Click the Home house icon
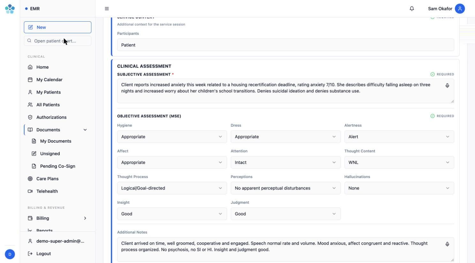This screenshot has height=263, width=475. tap(30, 67)
